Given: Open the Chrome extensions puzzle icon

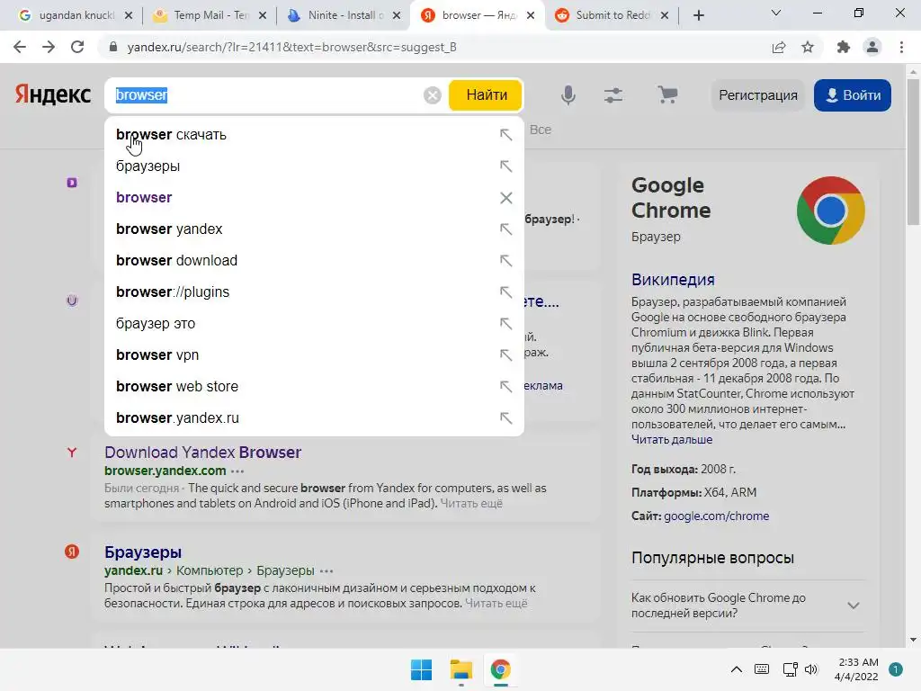Looking at the screenshot, I should click(844, 47).
